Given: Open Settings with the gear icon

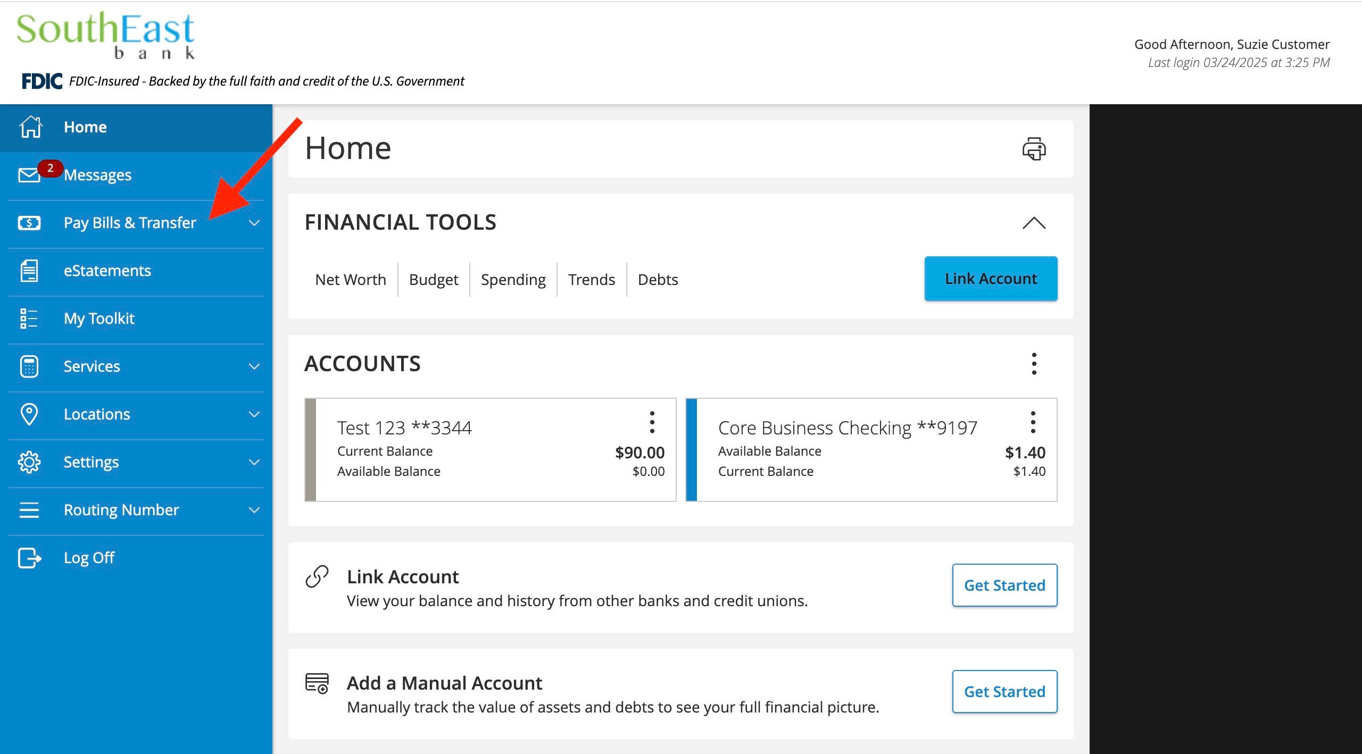Looking at the screenshot, I should (29, 462).
